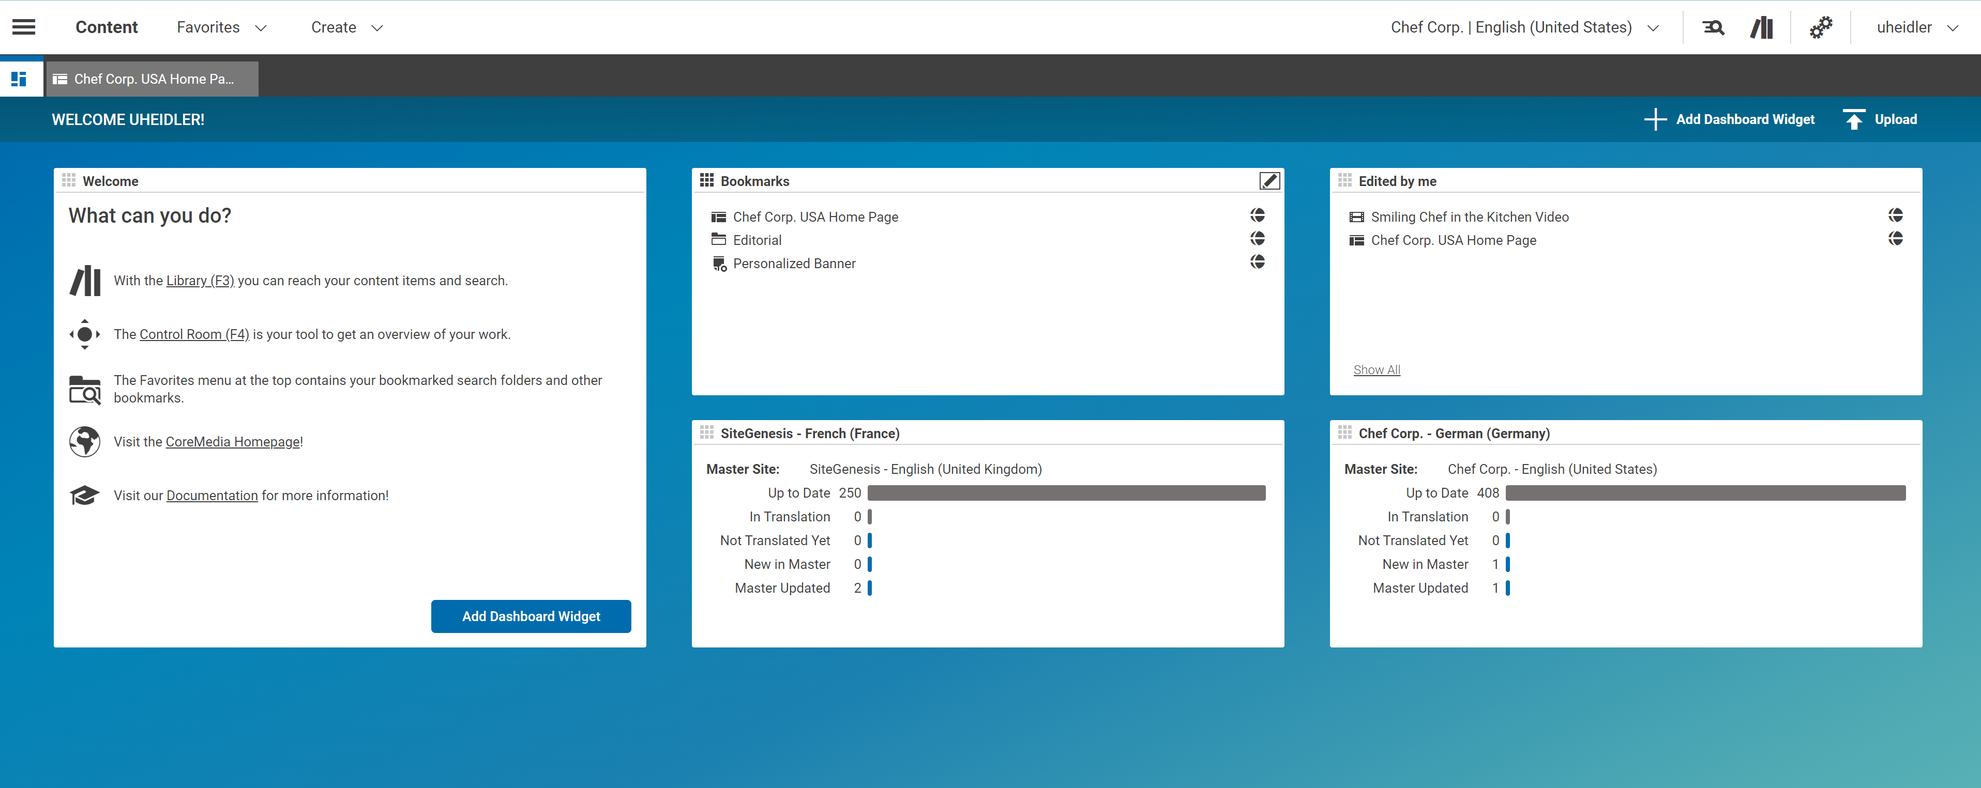Open bookmarked Chef Corp. USA Home Page

[x=815, y=217]
